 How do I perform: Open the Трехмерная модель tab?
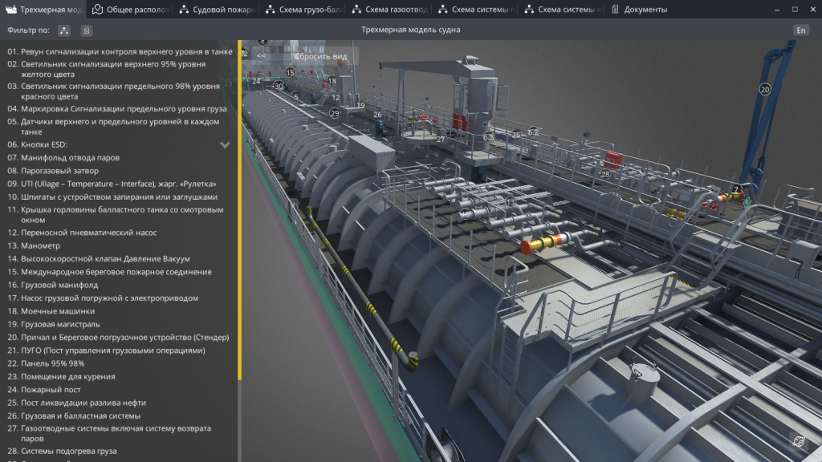click(44, 10)
